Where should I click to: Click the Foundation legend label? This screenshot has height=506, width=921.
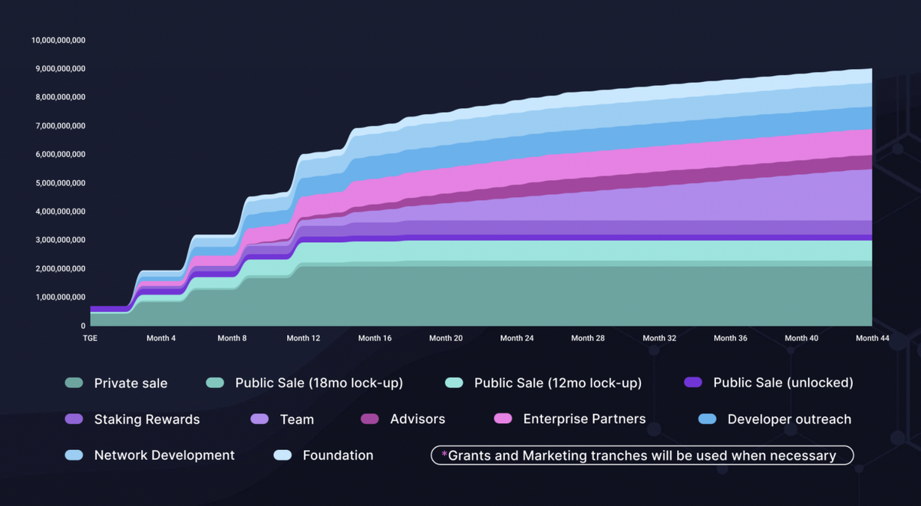(x=338, y=455)
